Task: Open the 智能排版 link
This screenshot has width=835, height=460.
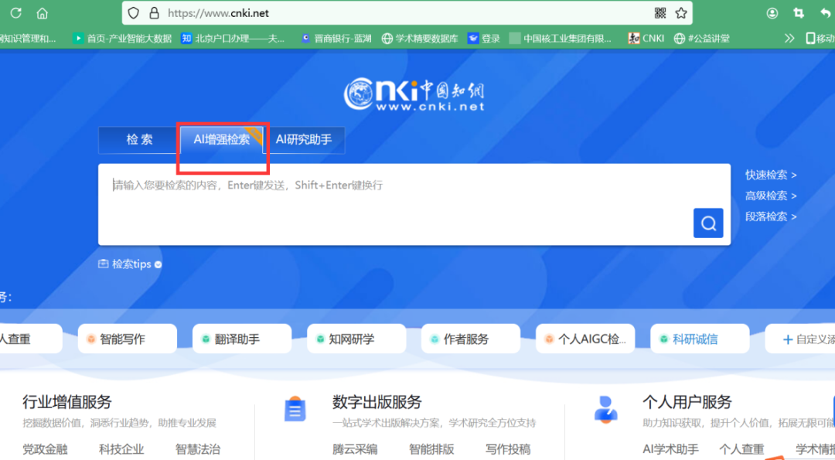Action: tap(431, 449)
